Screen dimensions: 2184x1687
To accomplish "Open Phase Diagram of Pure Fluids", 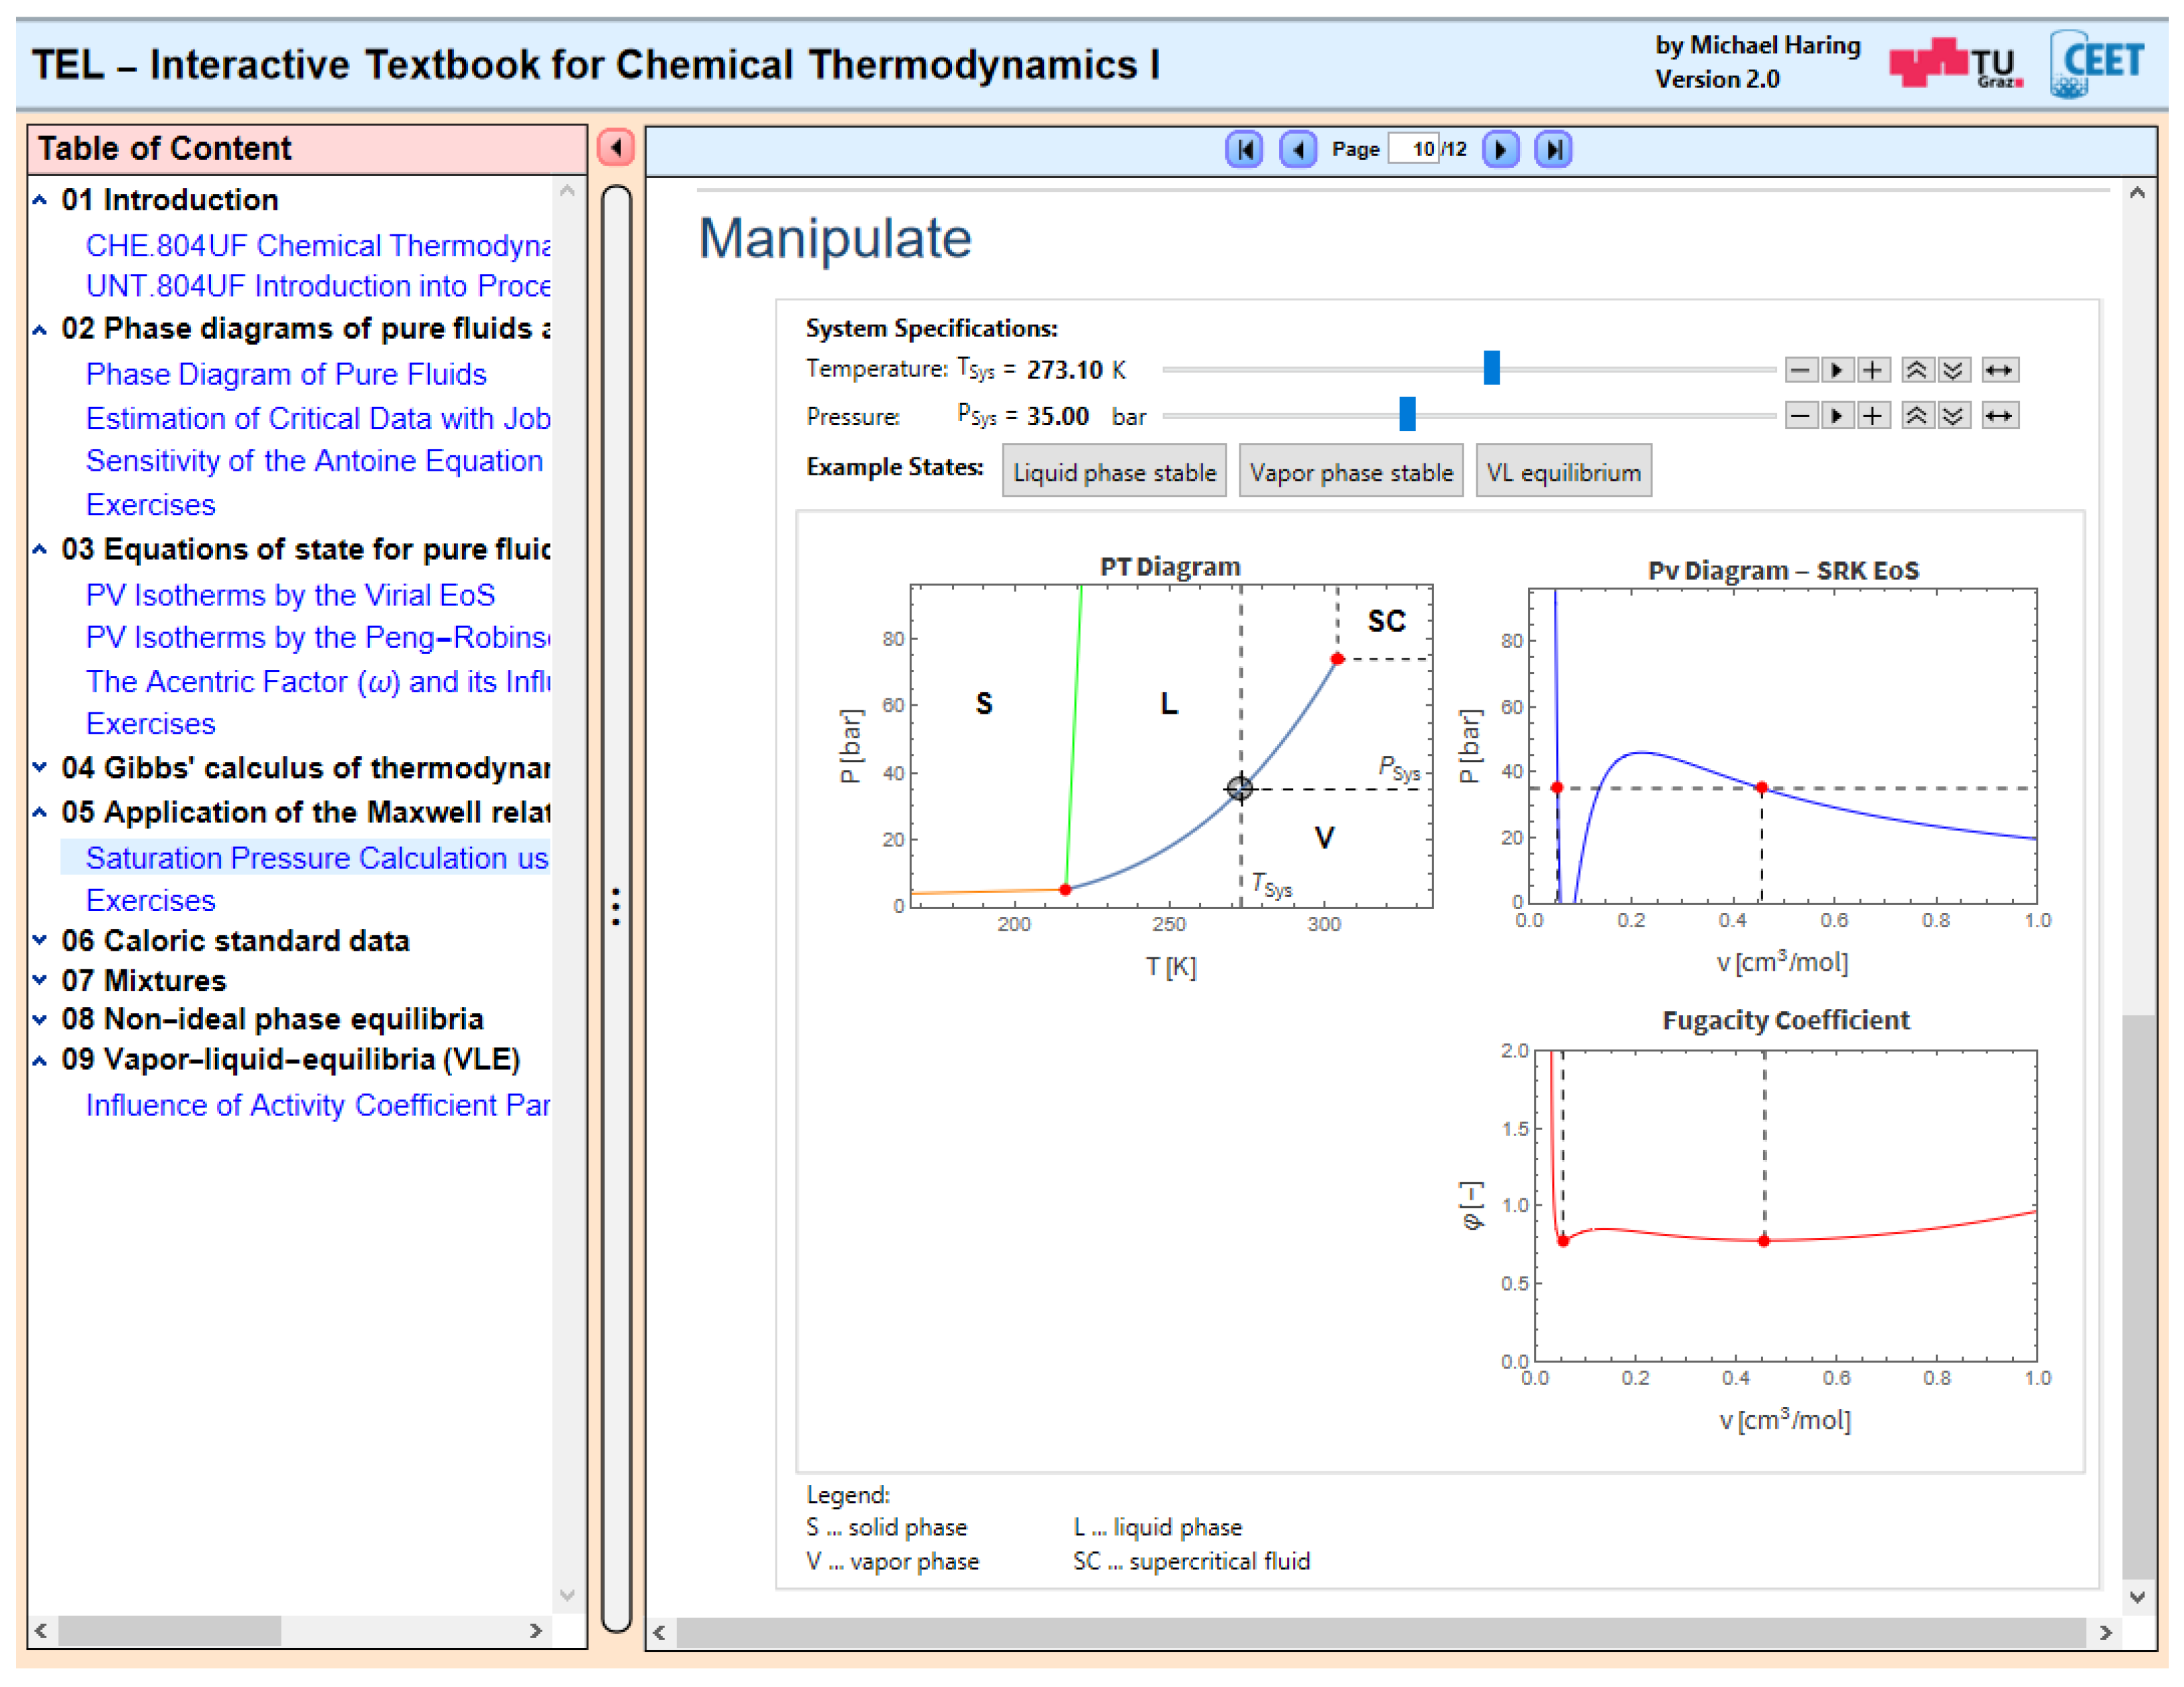I will click(286, 374).
